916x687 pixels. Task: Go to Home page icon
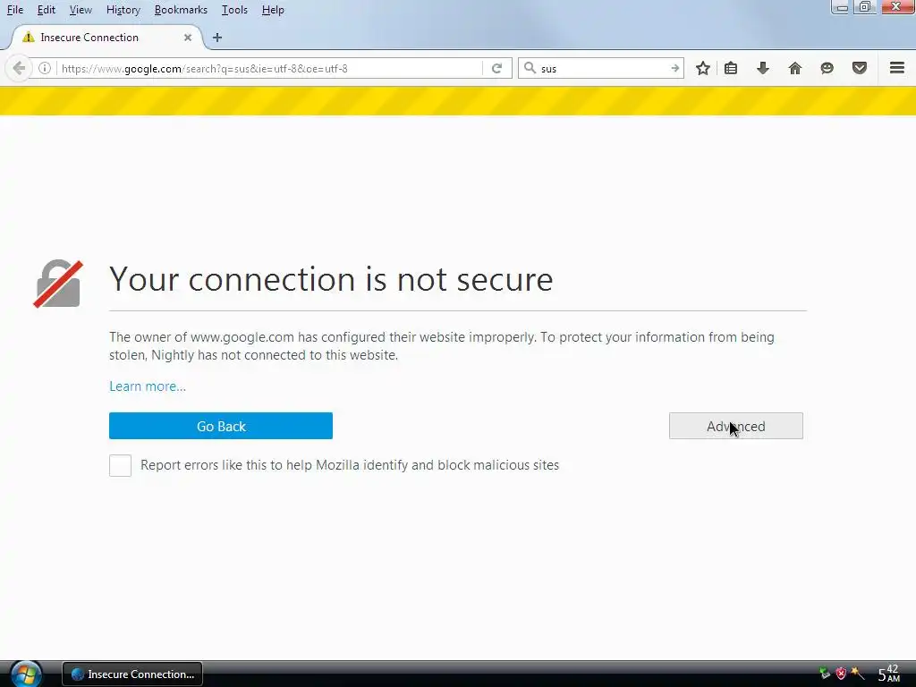click(x=794, y=68)
